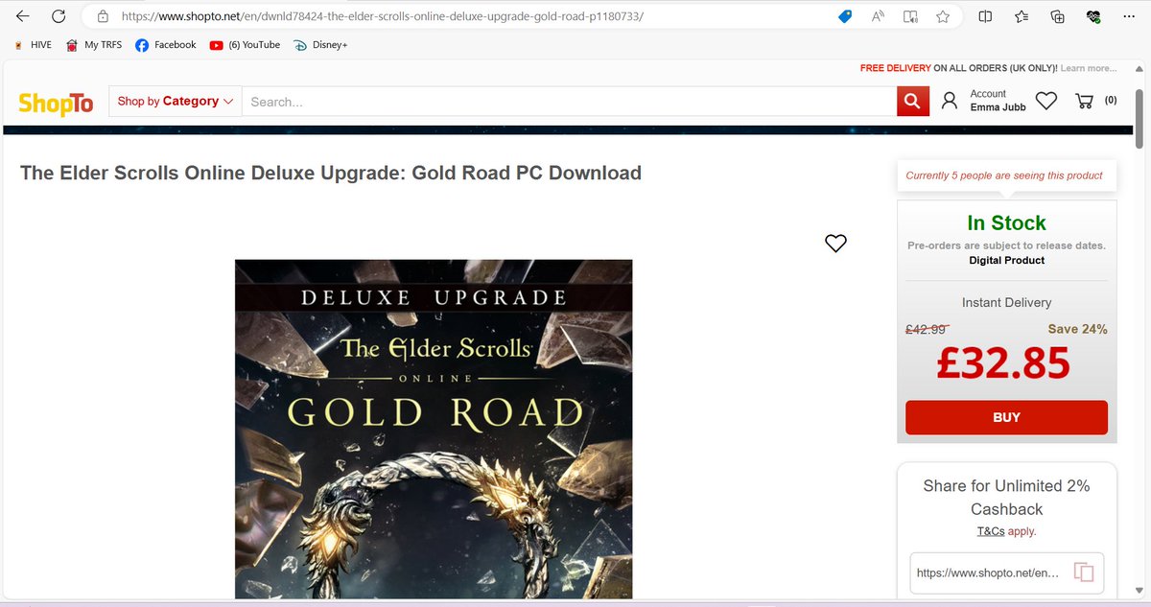Open the YouTube bookmark
This screenshot has width=1151, height=607.
point(245,44)
